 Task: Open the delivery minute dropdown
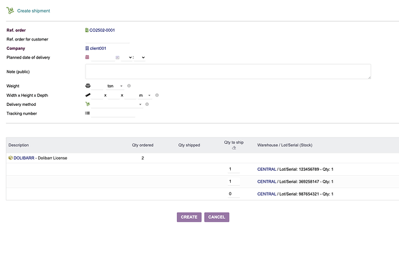141,57
